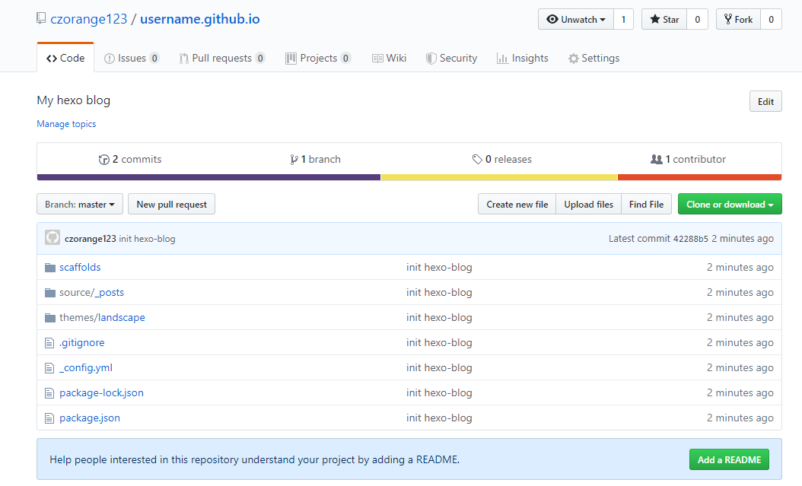Click the language breakdown color bar
Screen dimensions: 802x486
point(409,177)
